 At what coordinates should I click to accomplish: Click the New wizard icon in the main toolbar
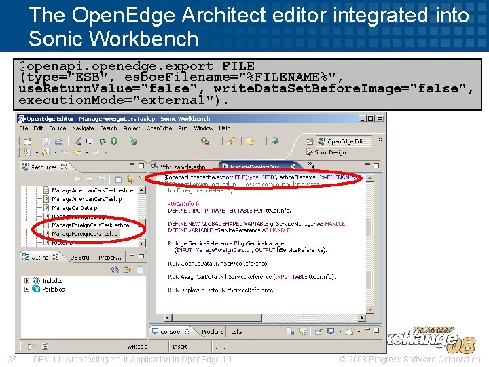(27, 141)
